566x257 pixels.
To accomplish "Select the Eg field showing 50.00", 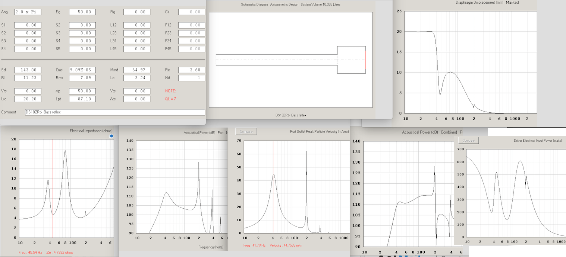I will (82, 12).
